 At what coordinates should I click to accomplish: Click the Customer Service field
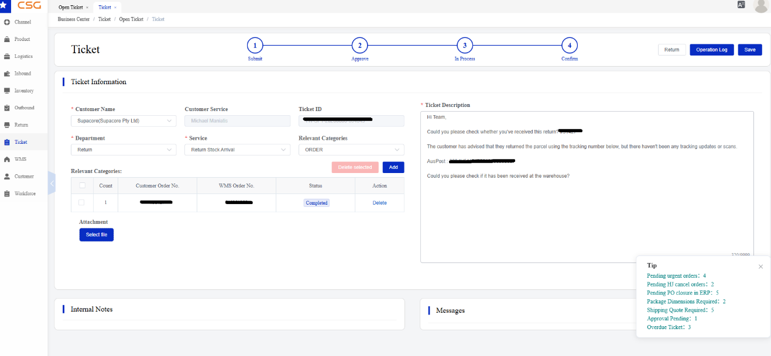click(x=238, y=120)
